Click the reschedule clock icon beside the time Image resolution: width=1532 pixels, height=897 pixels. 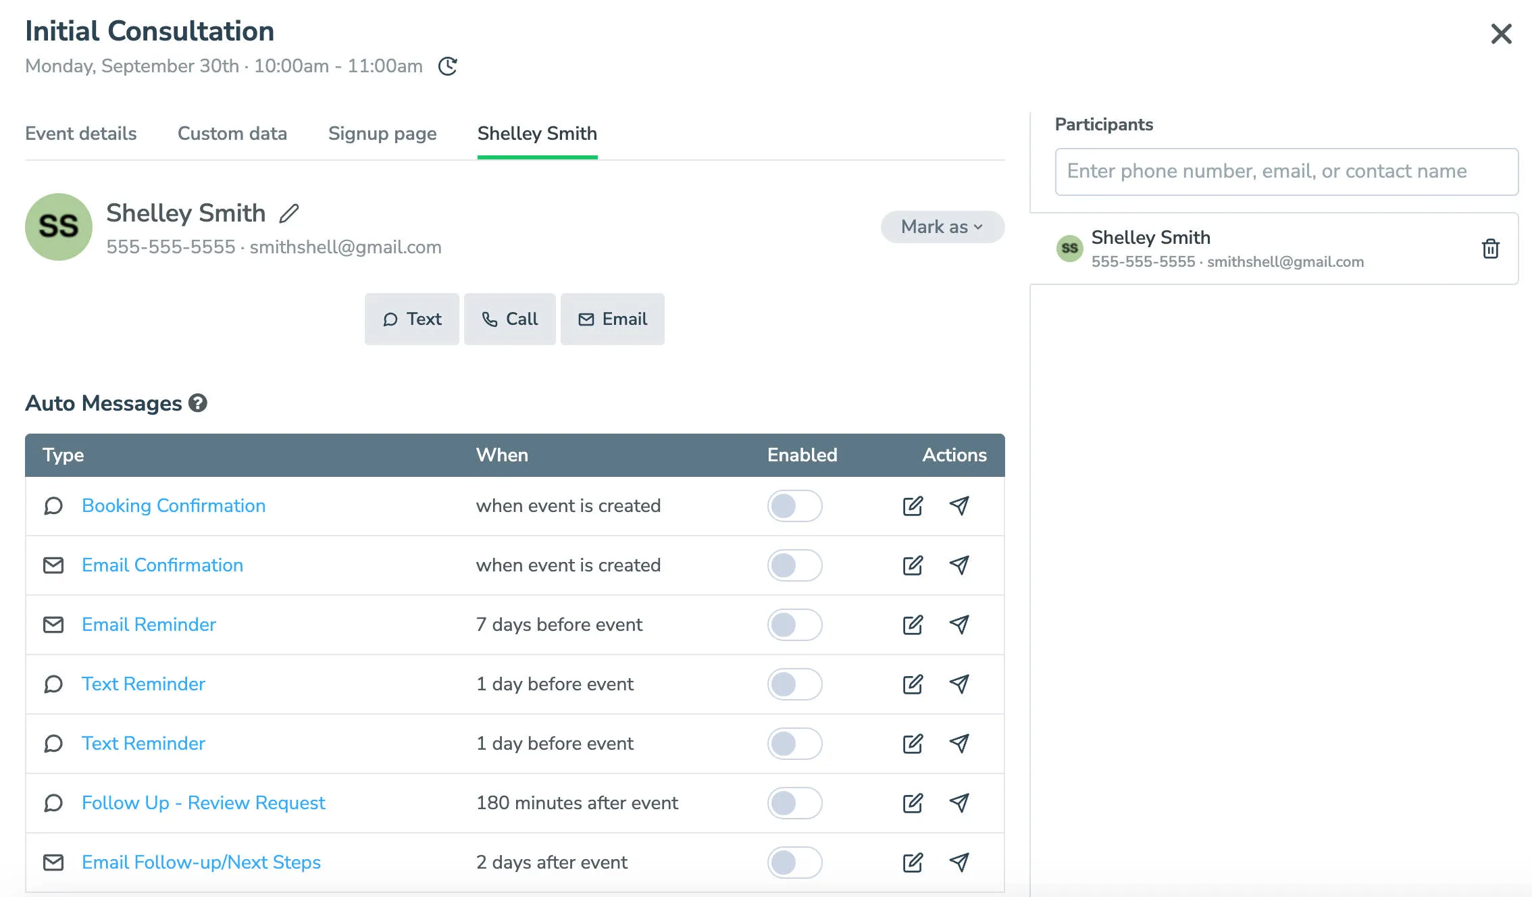(448, 66)
